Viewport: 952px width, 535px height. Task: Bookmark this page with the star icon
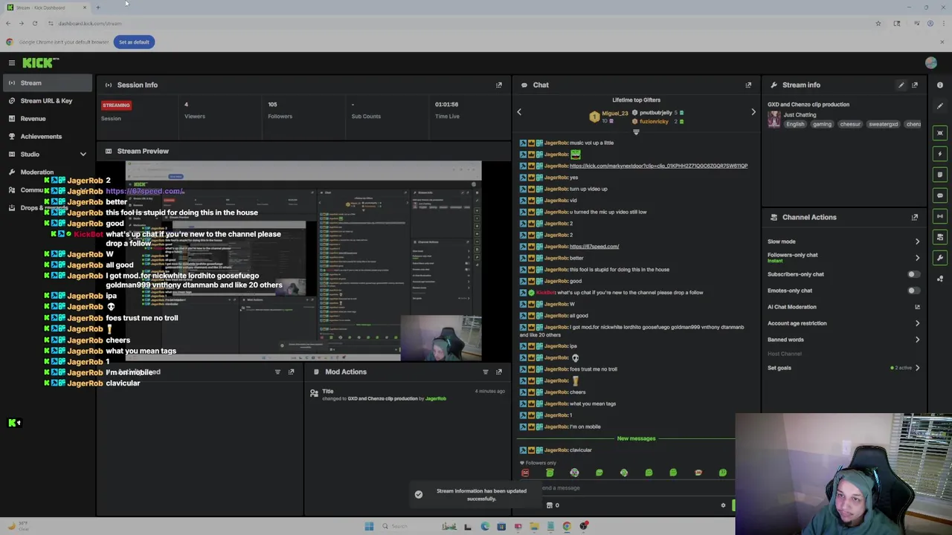(878, 23)
